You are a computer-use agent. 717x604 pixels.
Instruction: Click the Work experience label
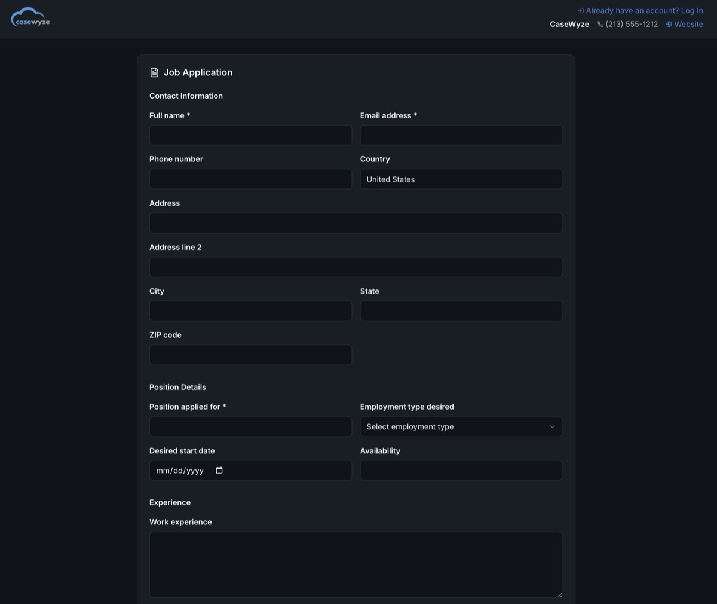(180, 522)
